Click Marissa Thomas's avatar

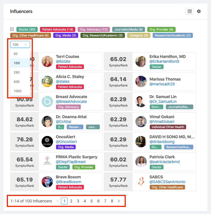pos(141,81)
